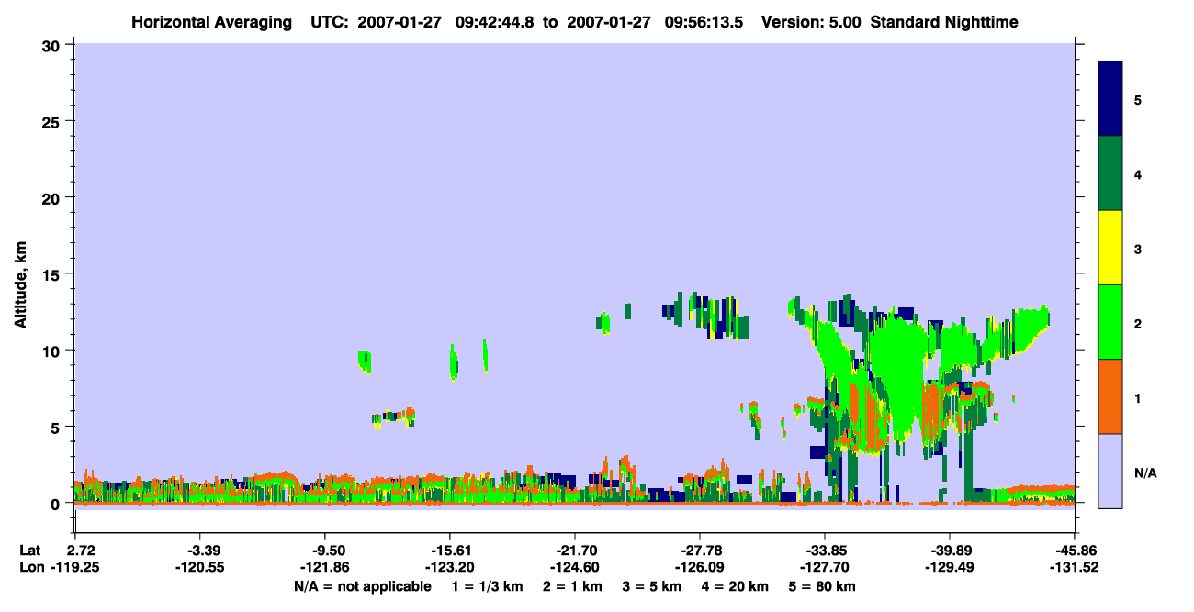Image resolution: width=1194 pixels, height=612 pixels.
Task: Click the 20 km altitude tick label
Action: tap(53, 197)
